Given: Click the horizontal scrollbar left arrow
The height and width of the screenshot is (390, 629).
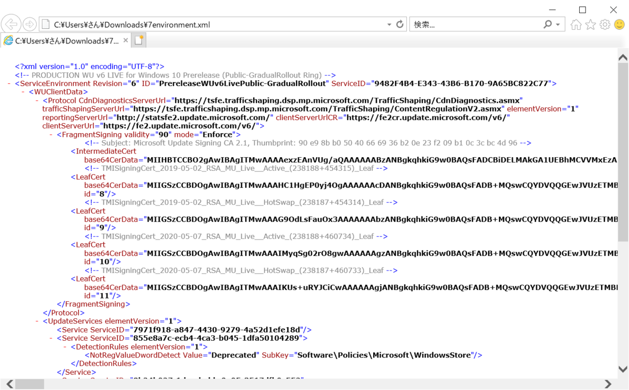Looking at the screenshot, I should click(9, 384).
